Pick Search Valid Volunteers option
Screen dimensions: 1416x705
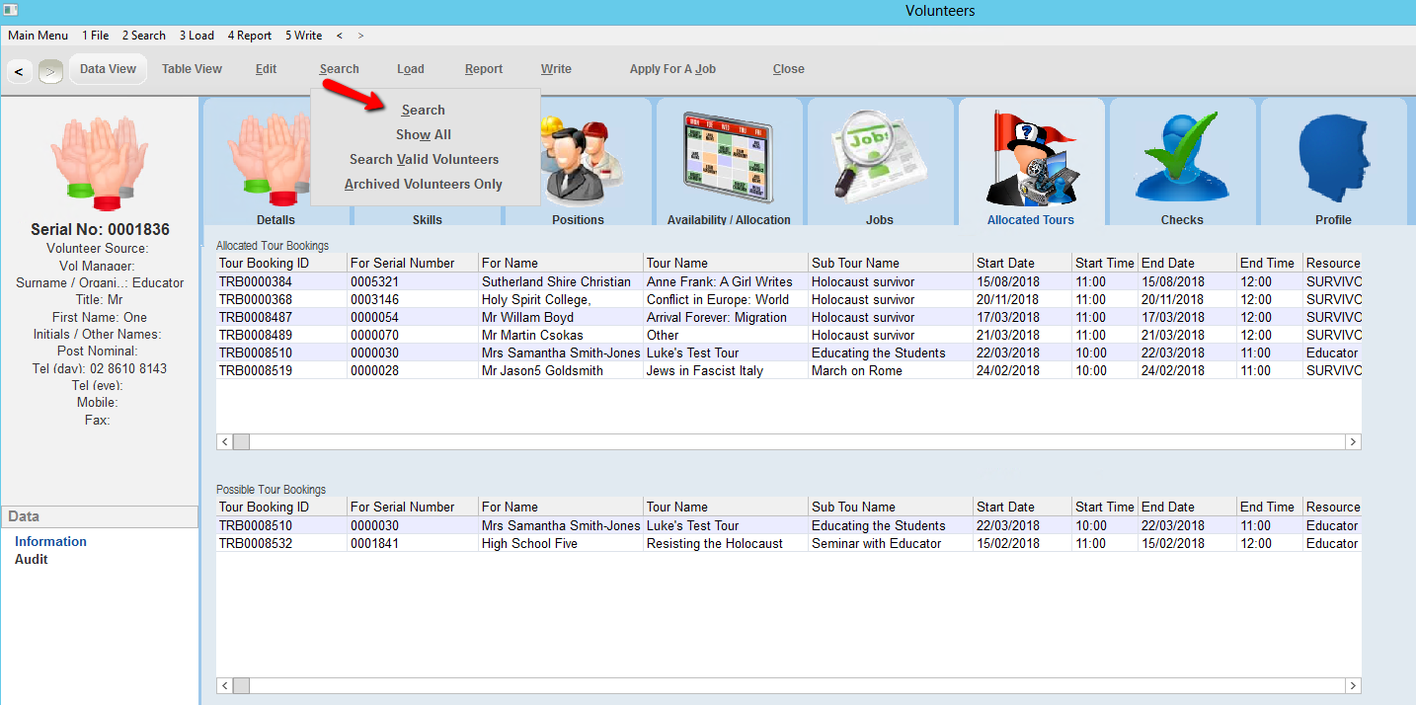point(424,160)
